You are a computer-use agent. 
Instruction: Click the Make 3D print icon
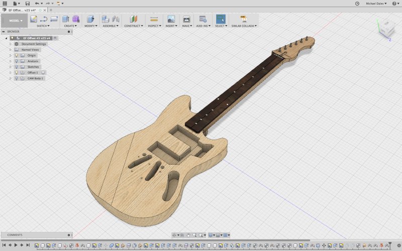186,19
